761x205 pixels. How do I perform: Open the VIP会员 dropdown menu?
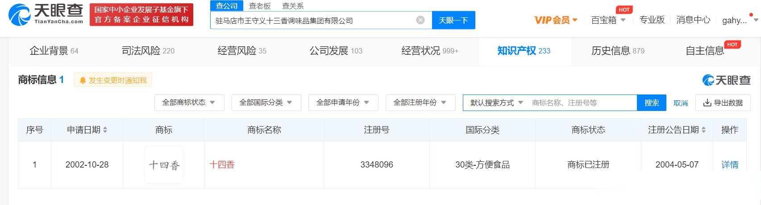click(556, 20)
